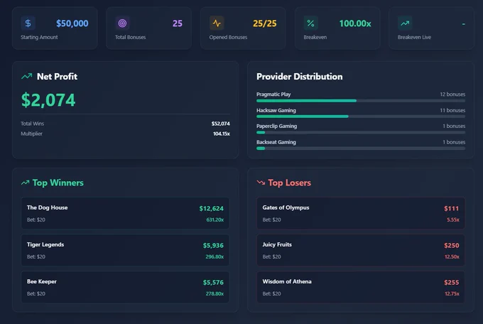483x324 pixels.
Task: Click the Bet: $20 text under Gates of Olympus
Action: (x=271, y=220)
